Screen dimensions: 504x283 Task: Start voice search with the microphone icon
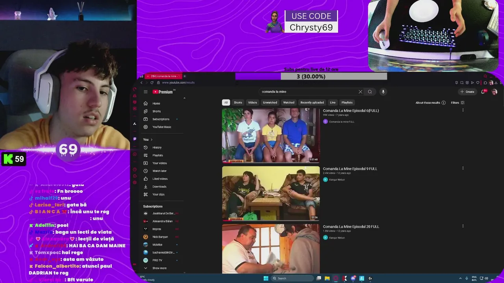coord(383,92)
